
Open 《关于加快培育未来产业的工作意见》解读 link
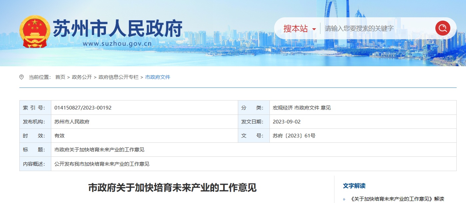[x=397, y=199]
